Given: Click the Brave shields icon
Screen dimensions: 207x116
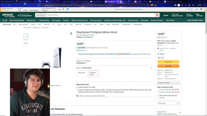Looking at the screenshot, I should [152, 5].
